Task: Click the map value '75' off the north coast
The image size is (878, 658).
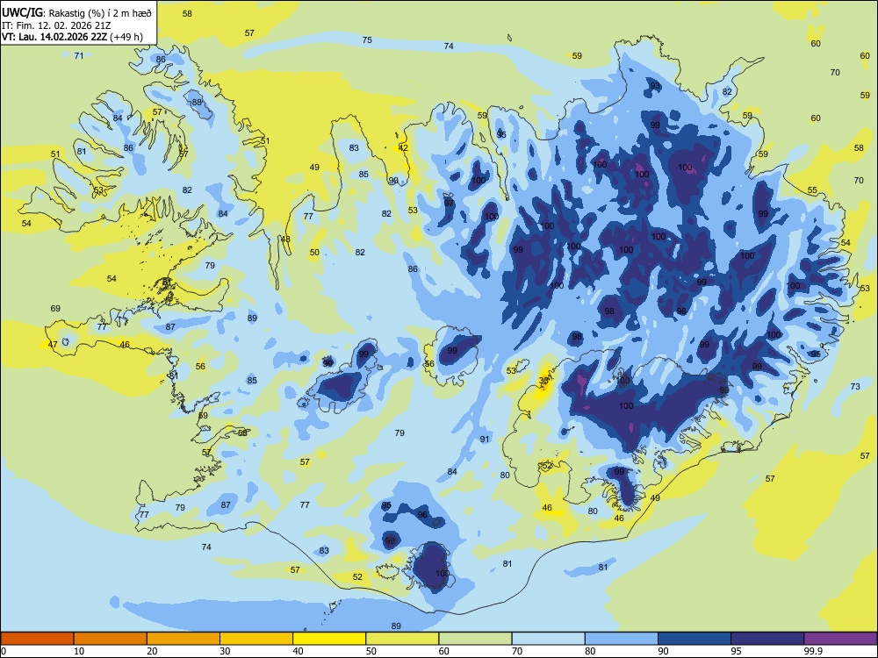Action: point(367,39)
